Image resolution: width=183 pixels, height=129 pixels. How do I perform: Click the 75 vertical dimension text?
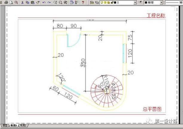pos(130,38)
